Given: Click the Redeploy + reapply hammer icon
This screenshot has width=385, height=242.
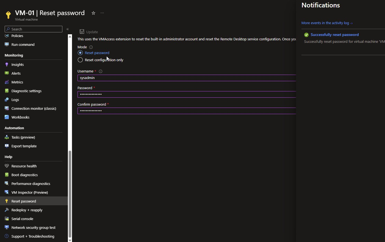Looking at the screenshot, I should point(7,210).
